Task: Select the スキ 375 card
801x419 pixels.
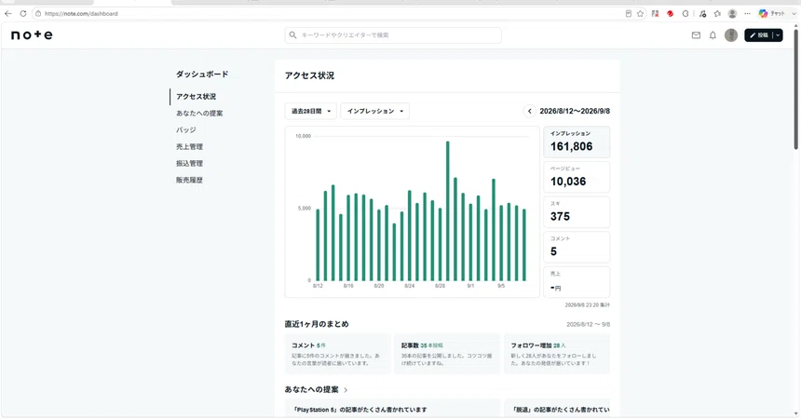Action: [577, 212]
